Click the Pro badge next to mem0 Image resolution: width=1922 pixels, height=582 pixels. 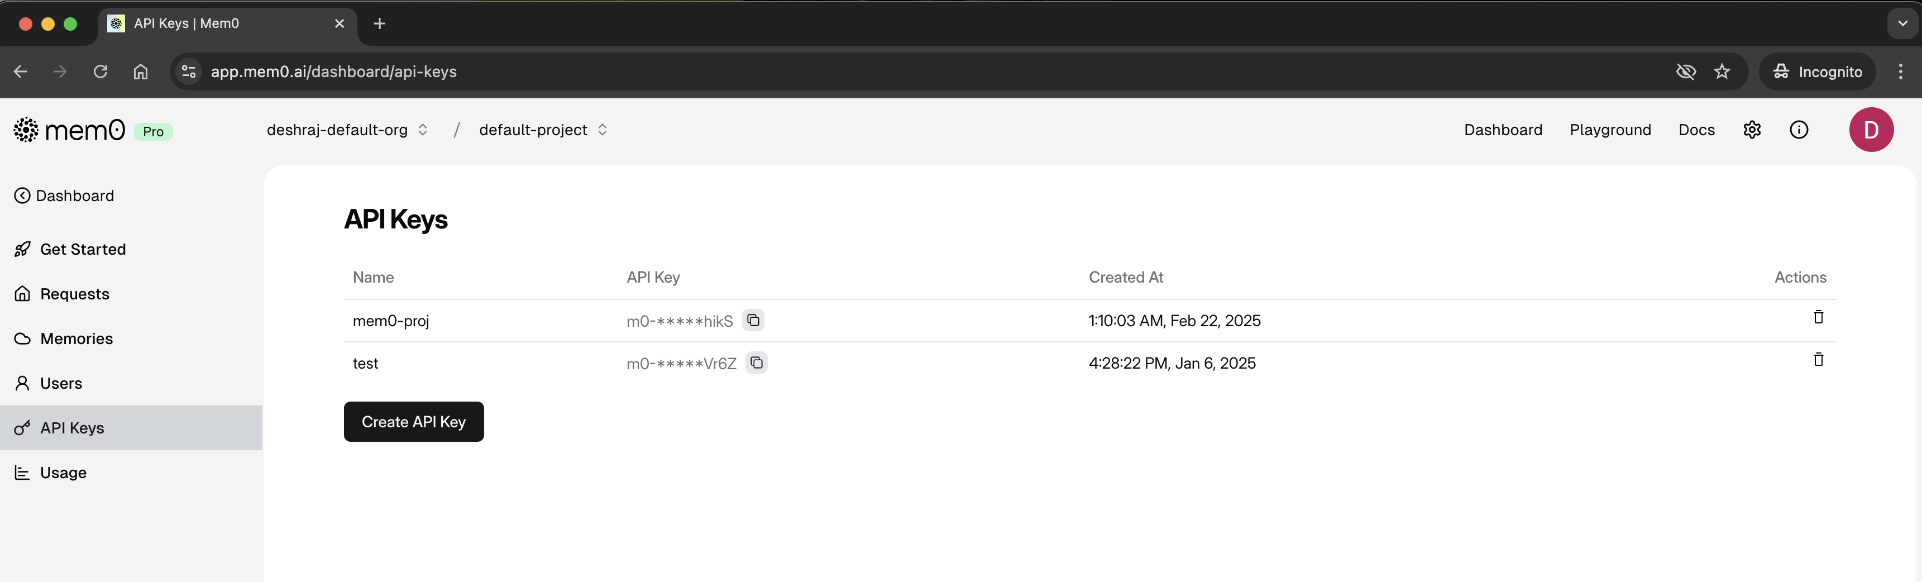(x=153, y=131)
